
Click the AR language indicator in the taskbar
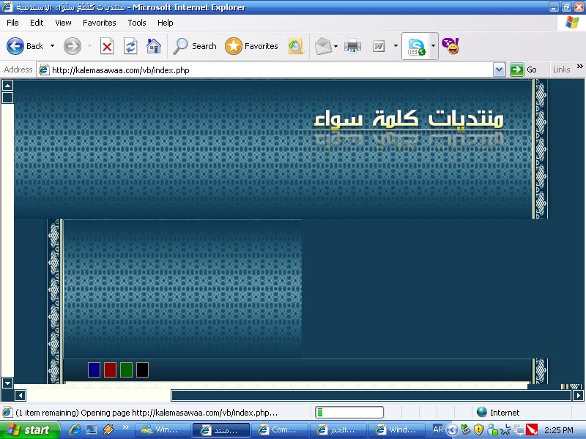tap(437, 429)
